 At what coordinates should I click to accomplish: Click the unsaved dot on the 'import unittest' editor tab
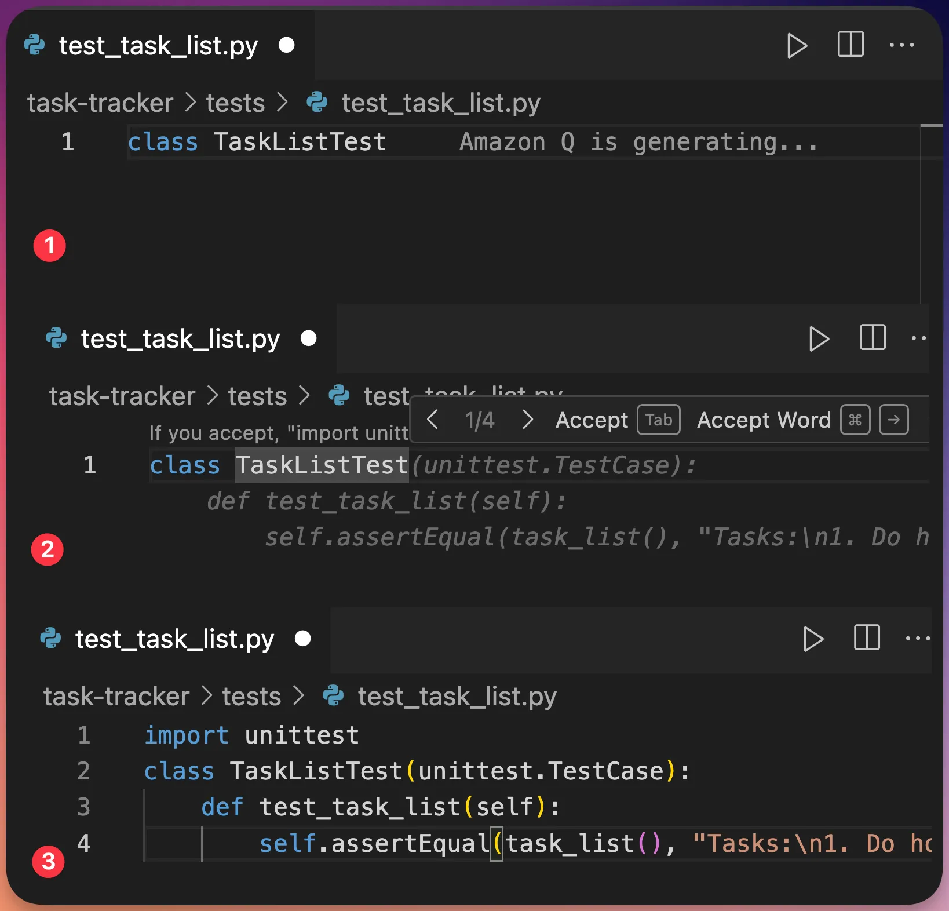click(x=303, y=638)
